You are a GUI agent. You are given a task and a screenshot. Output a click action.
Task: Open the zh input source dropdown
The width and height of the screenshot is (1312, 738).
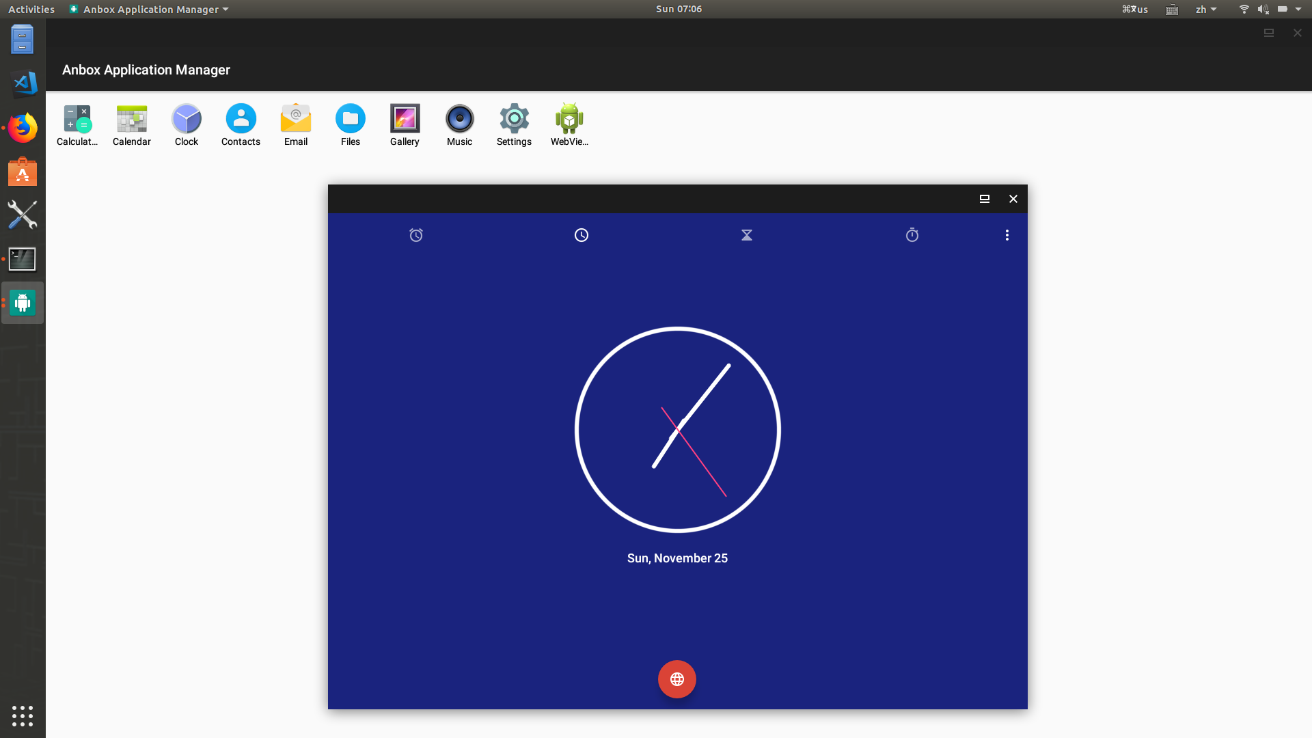click(1206, 9)
